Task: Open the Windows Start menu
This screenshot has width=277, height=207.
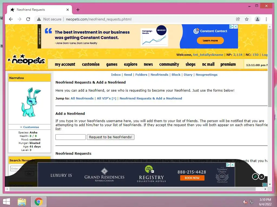Action: pos(6,202)
